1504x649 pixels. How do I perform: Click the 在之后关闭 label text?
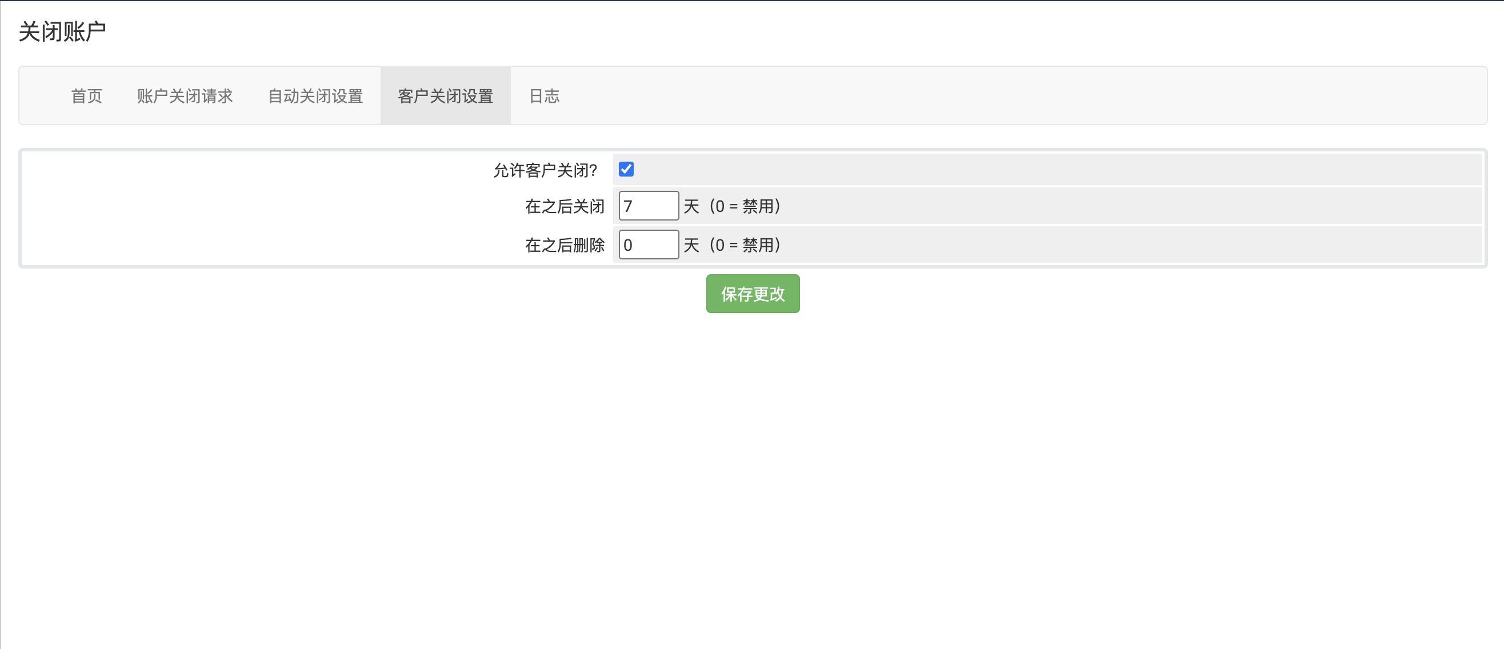[x=564, y=206]
